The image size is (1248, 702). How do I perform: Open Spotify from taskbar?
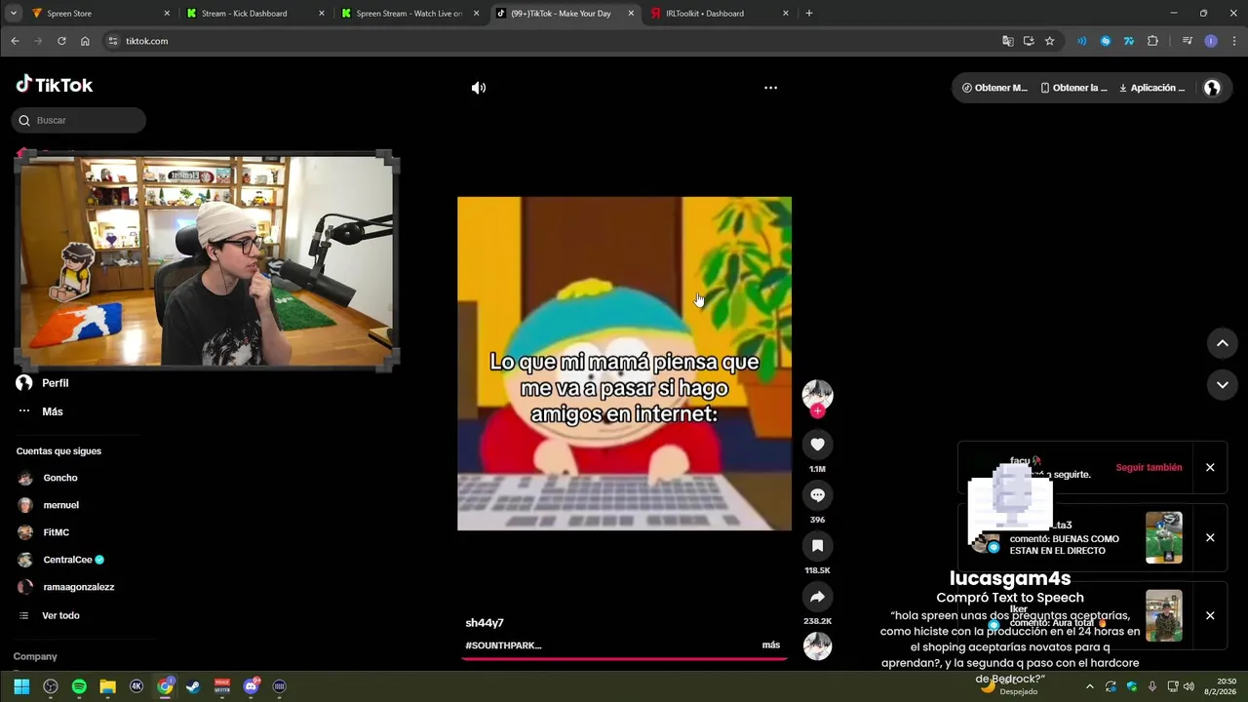click(x=79, y=686)
